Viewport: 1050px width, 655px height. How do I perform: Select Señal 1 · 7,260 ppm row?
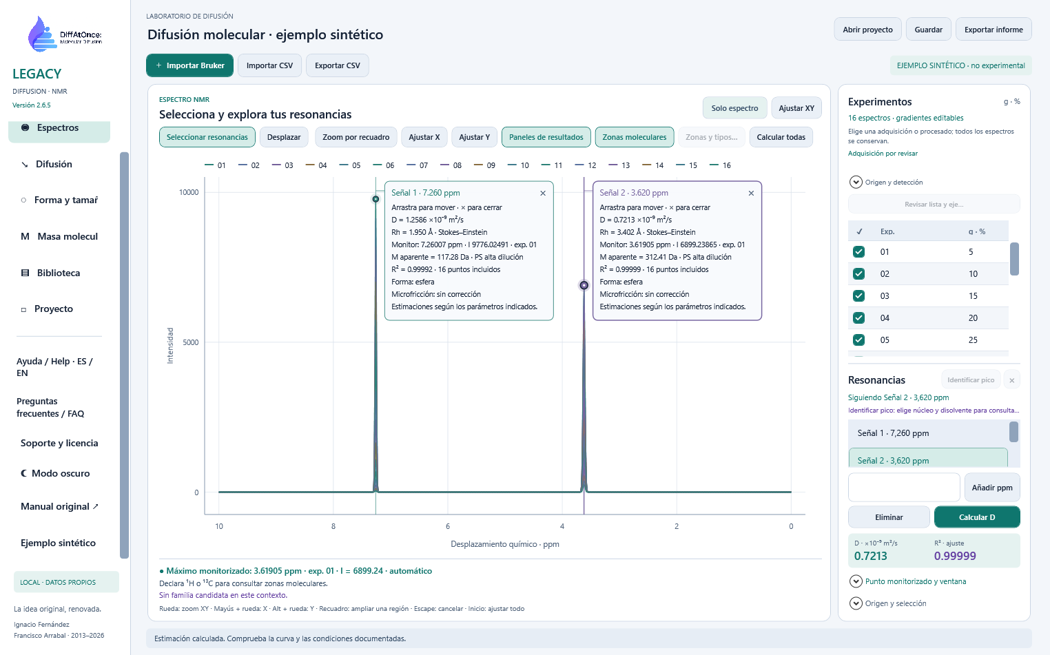click(x=928, y=433)
